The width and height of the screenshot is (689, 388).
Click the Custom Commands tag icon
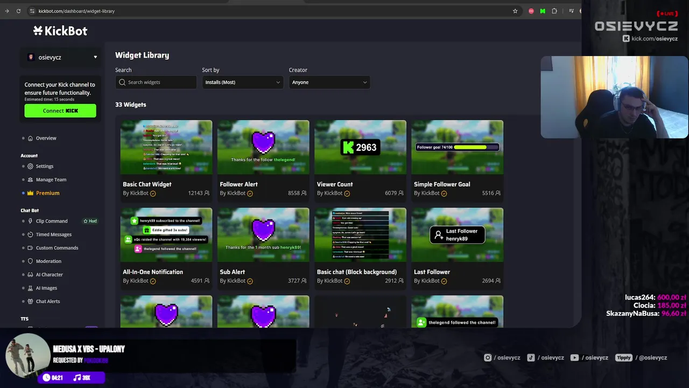coord(31,248)
